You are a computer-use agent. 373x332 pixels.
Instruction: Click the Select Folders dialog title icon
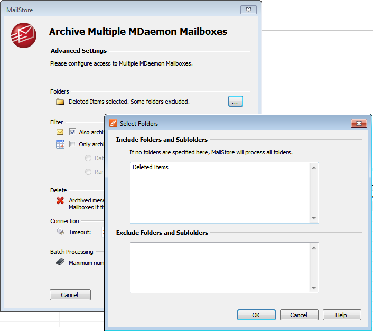click(x=113, y=123)
